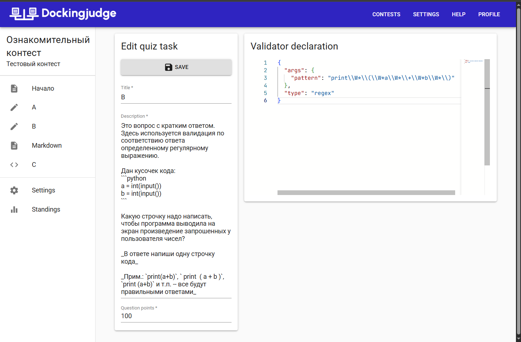
Task: Select task A in the sidebar
Action: coord(48,107)
